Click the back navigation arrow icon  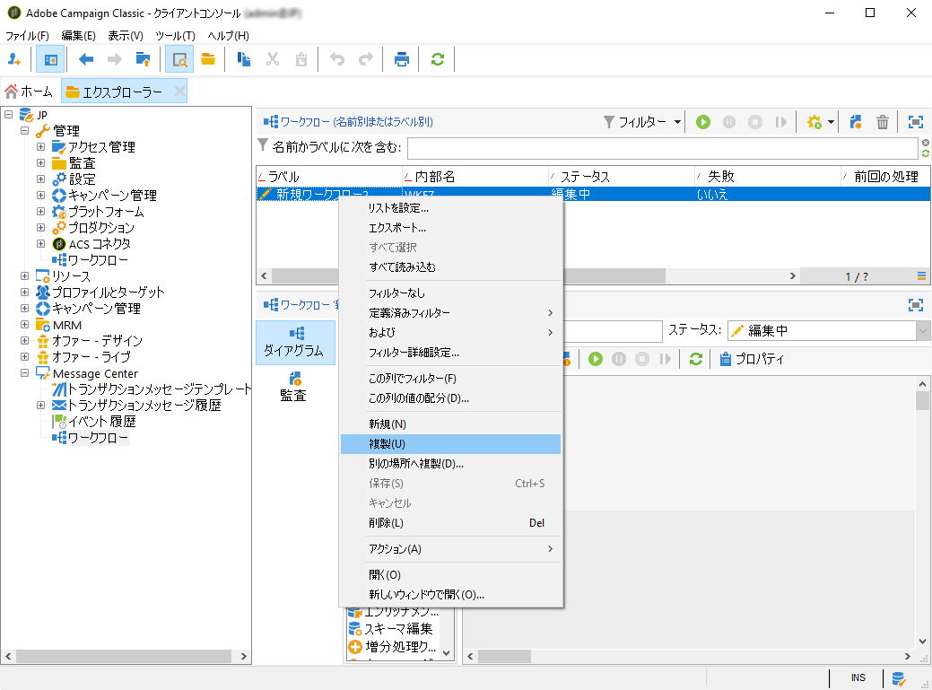tap(86, 59)
